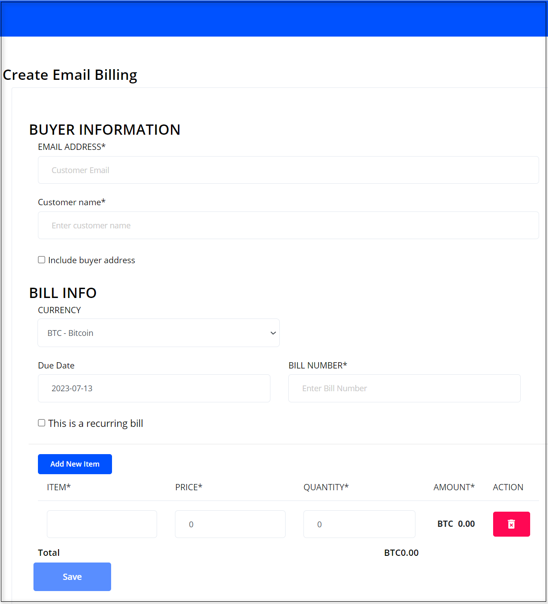548x604 pixels.
Task: Click the price input showing 0
Action: [230, 524]
